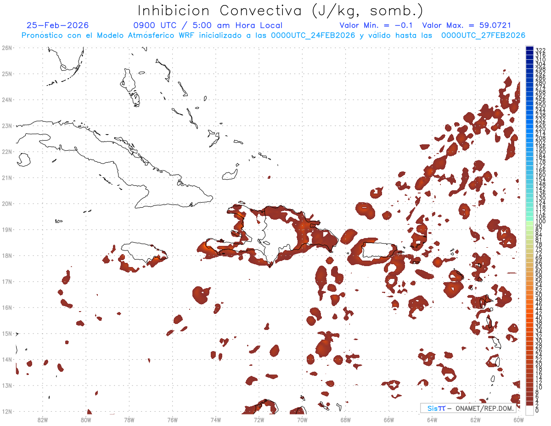Click latitude label '26N'
The image size is (551, 426).
pos(7,48)
